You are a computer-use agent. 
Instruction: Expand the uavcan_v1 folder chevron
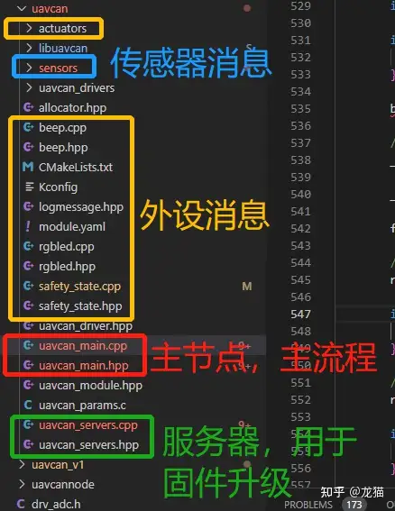[22, 464]
